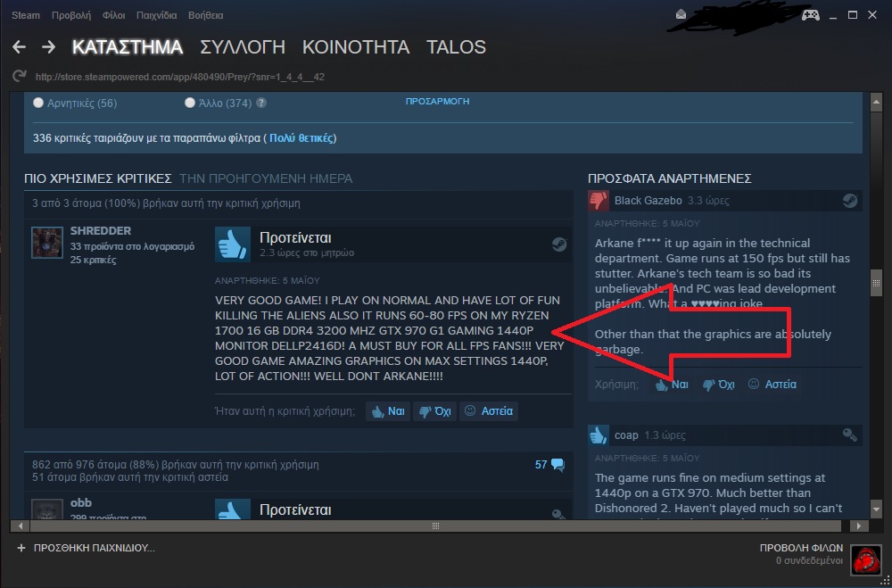This screenshot has width=892, height=588.
Task: Open the Παιχνίδια menu
Action: click(156, 15)
